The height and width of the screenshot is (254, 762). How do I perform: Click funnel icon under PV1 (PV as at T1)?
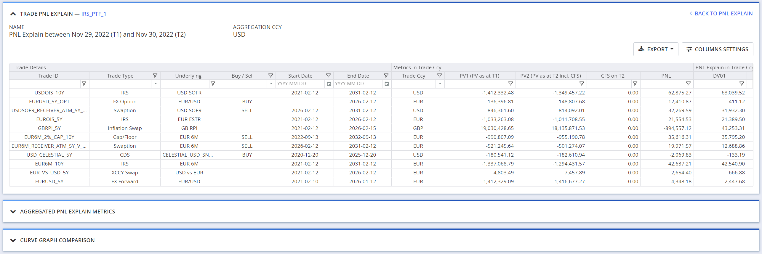point(510,84)
